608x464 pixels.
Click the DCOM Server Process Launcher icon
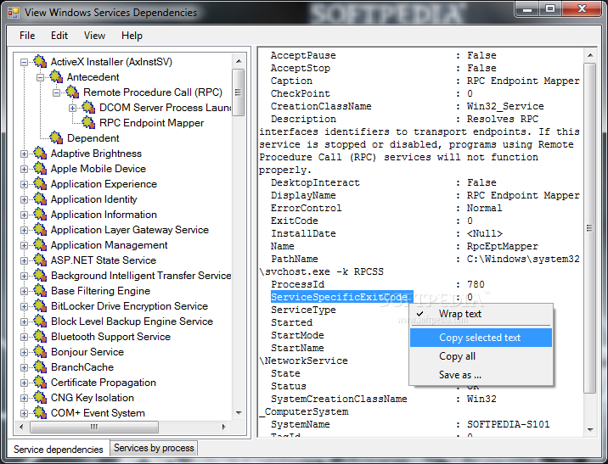89,107
